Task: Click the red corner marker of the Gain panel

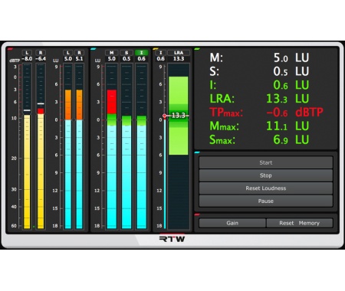Action: (x=197, y=214)
